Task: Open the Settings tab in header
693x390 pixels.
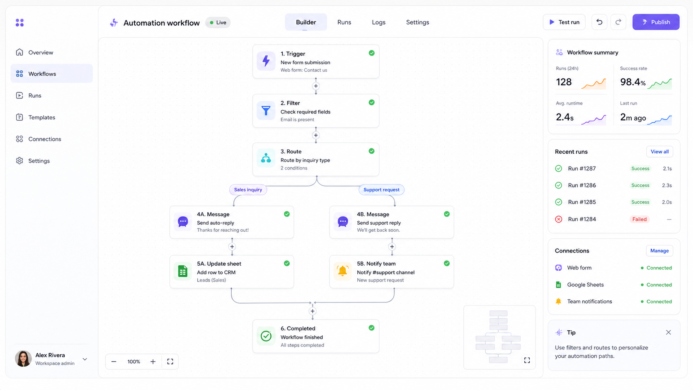Action: (417, 22)
